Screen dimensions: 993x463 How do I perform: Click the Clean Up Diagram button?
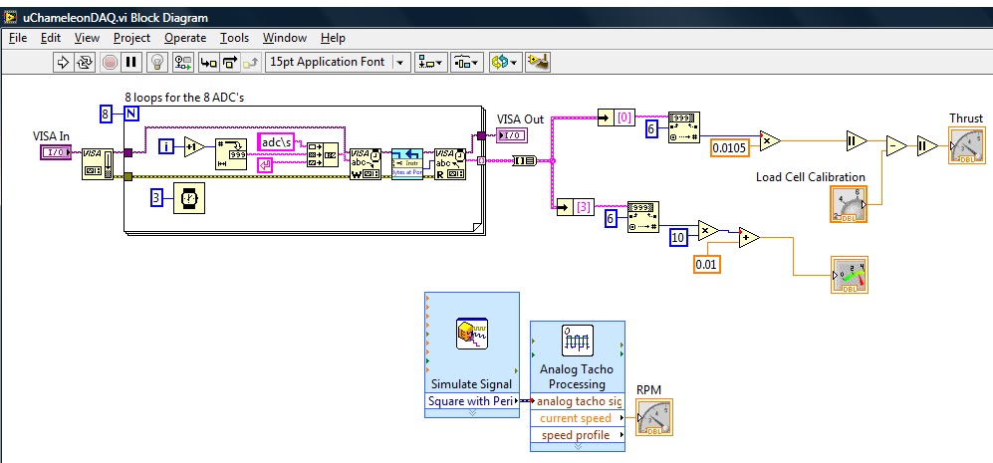point(538,62)
